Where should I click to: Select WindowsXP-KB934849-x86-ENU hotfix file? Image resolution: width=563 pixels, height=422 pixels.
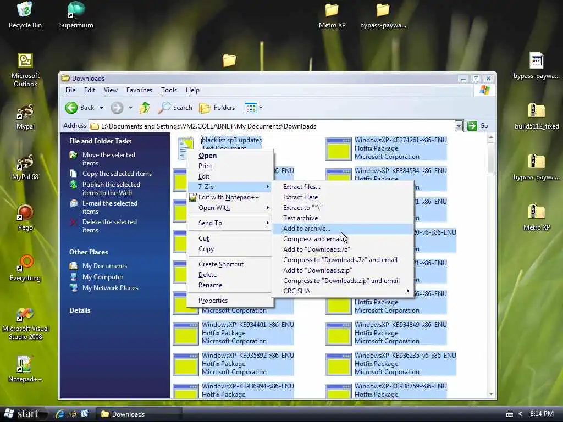(x=386, y=332)
